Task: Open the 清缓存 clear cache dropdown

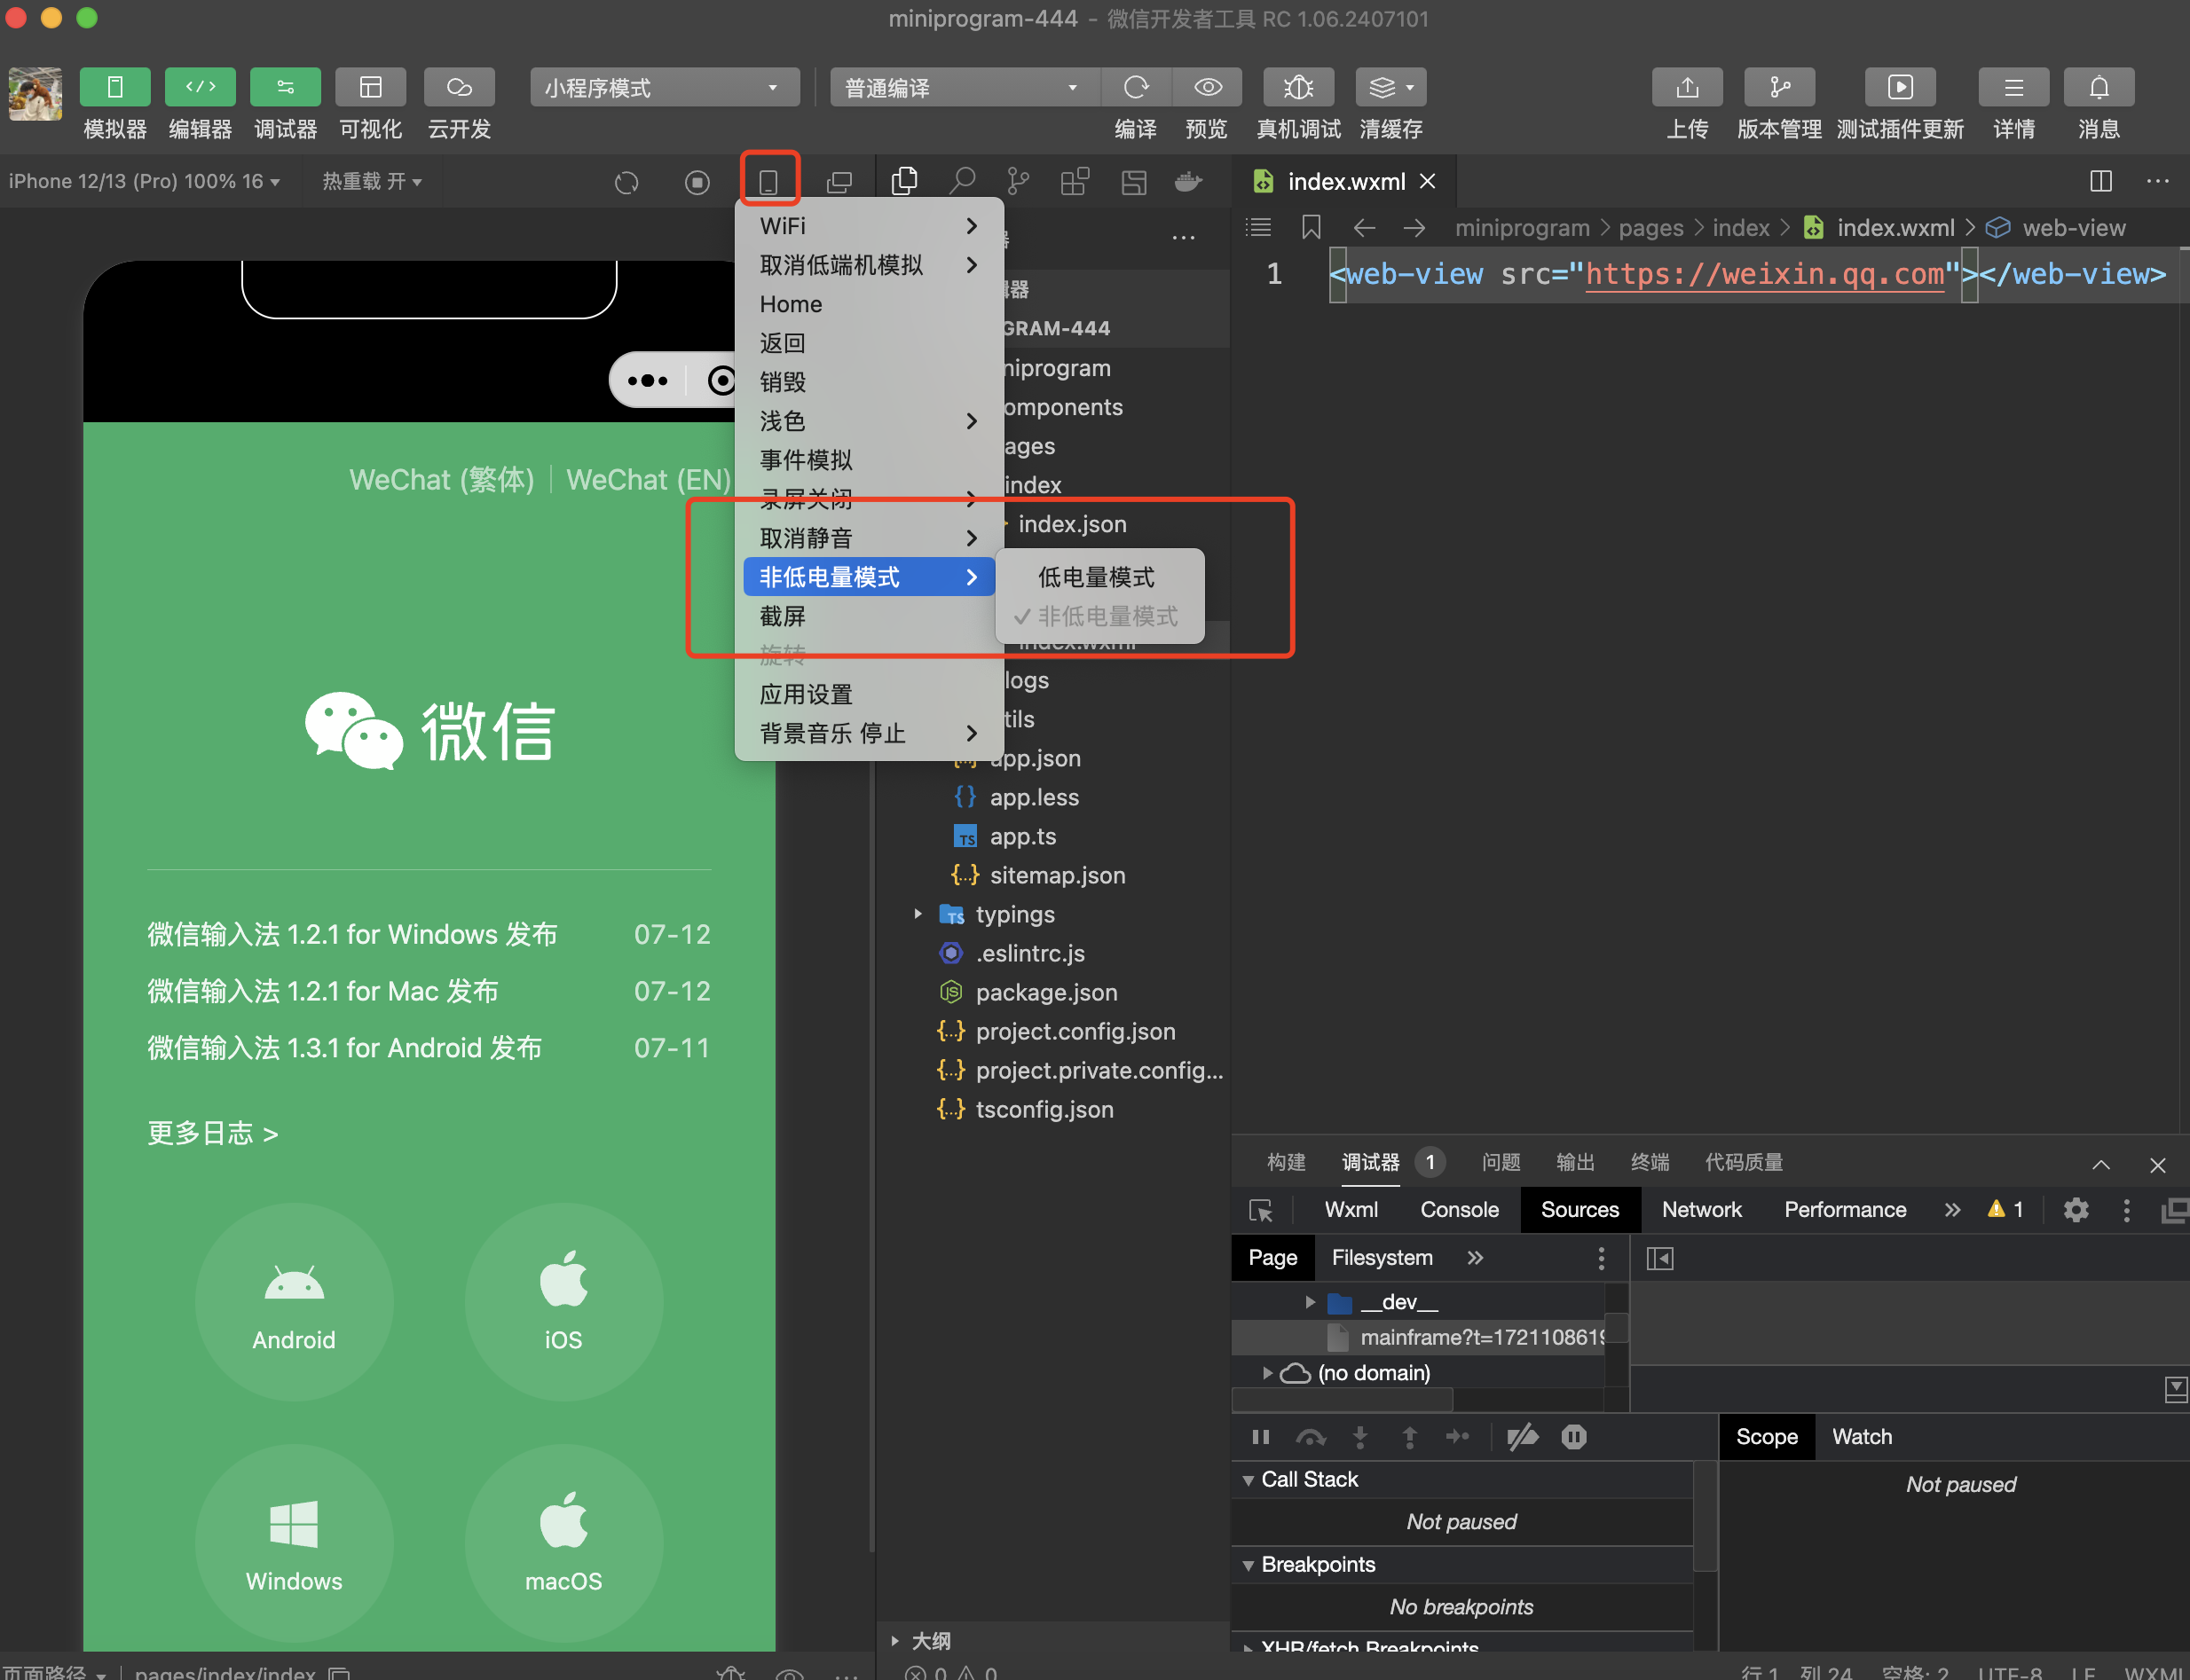Action: click(1390, 87)
